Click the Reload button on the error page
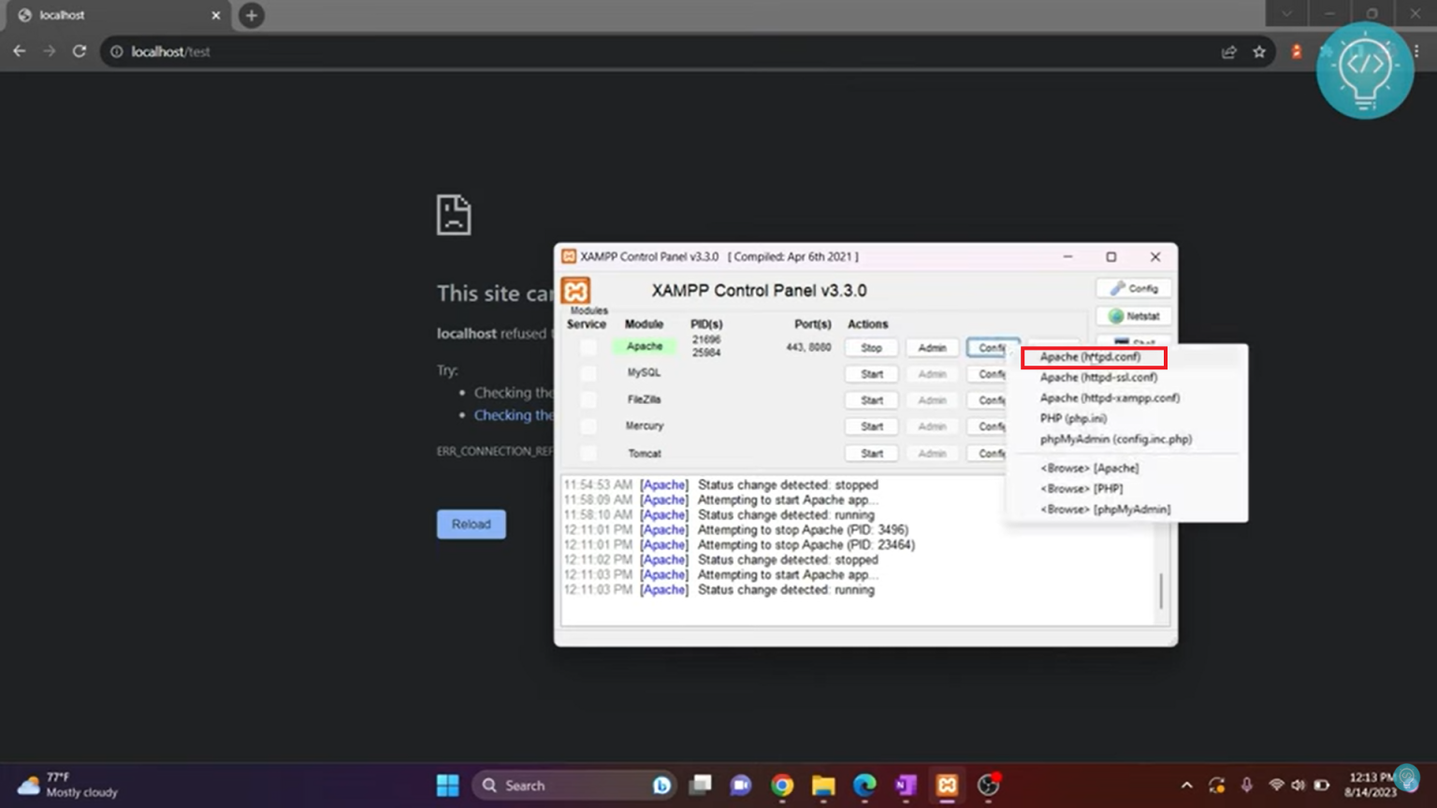 click(x=471, y=524)
